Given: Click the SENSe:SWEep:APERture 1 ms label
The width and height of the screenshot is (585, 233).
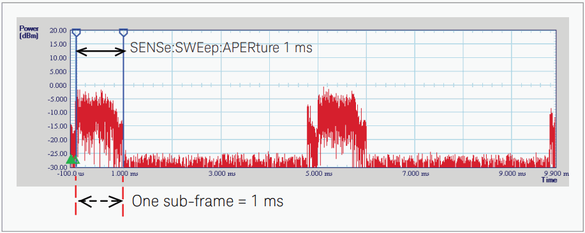Looking at the screenshot, I should click(x=221, y=48).
